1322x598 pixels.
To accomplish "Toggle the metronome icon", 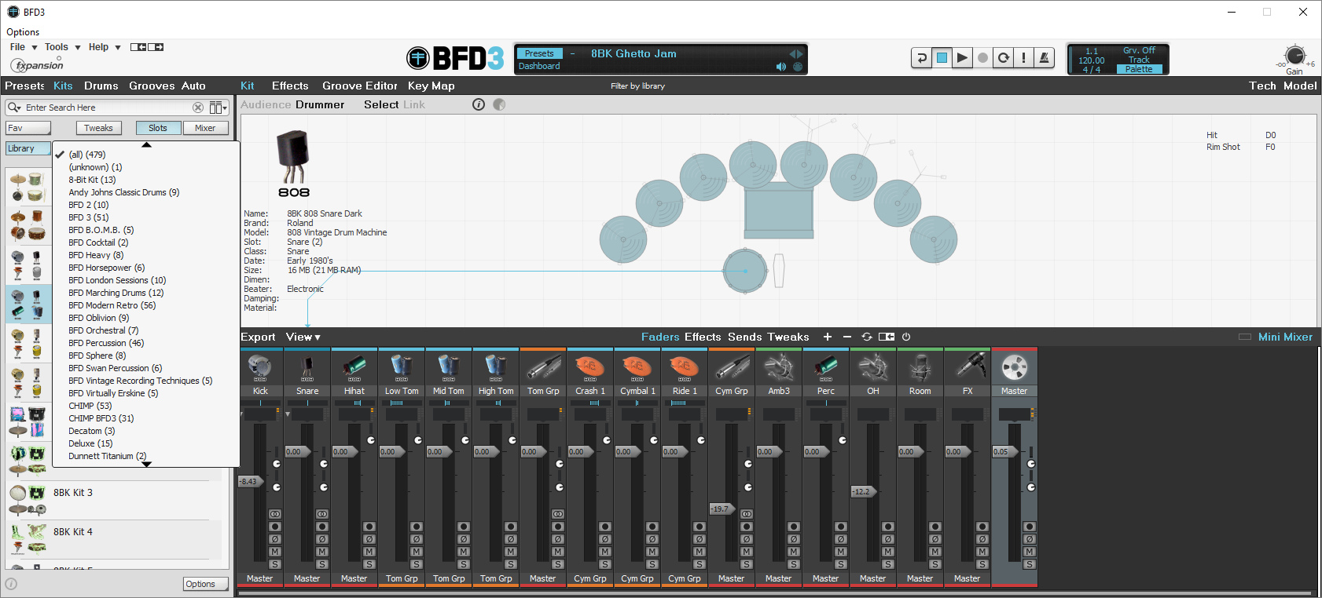I will pyautogui.click(x=1044, y=58).
